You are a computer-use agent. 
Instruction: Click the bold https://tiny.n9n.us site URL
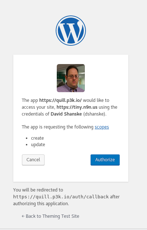[77, 107]
